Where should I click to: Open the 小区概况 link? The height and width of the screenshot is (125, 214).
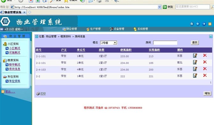[15, 48]
